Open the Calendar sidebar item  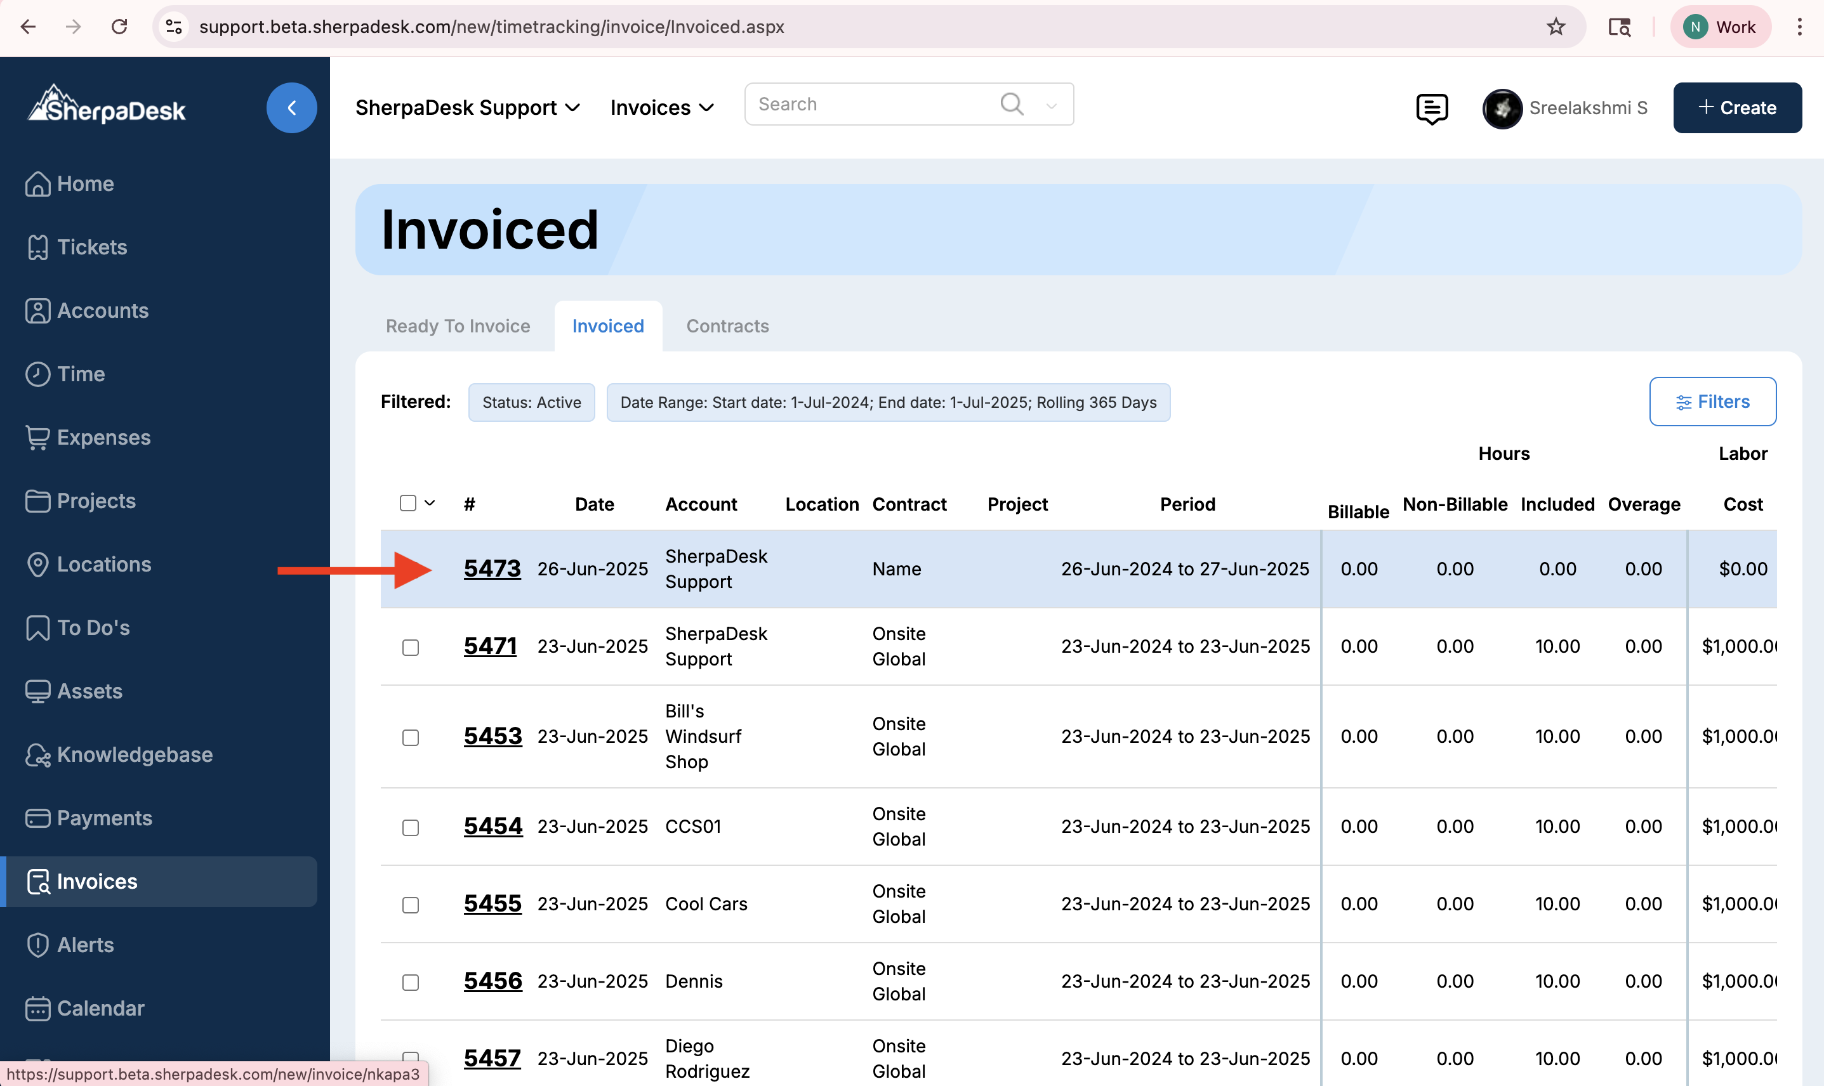coord(100,1008)
